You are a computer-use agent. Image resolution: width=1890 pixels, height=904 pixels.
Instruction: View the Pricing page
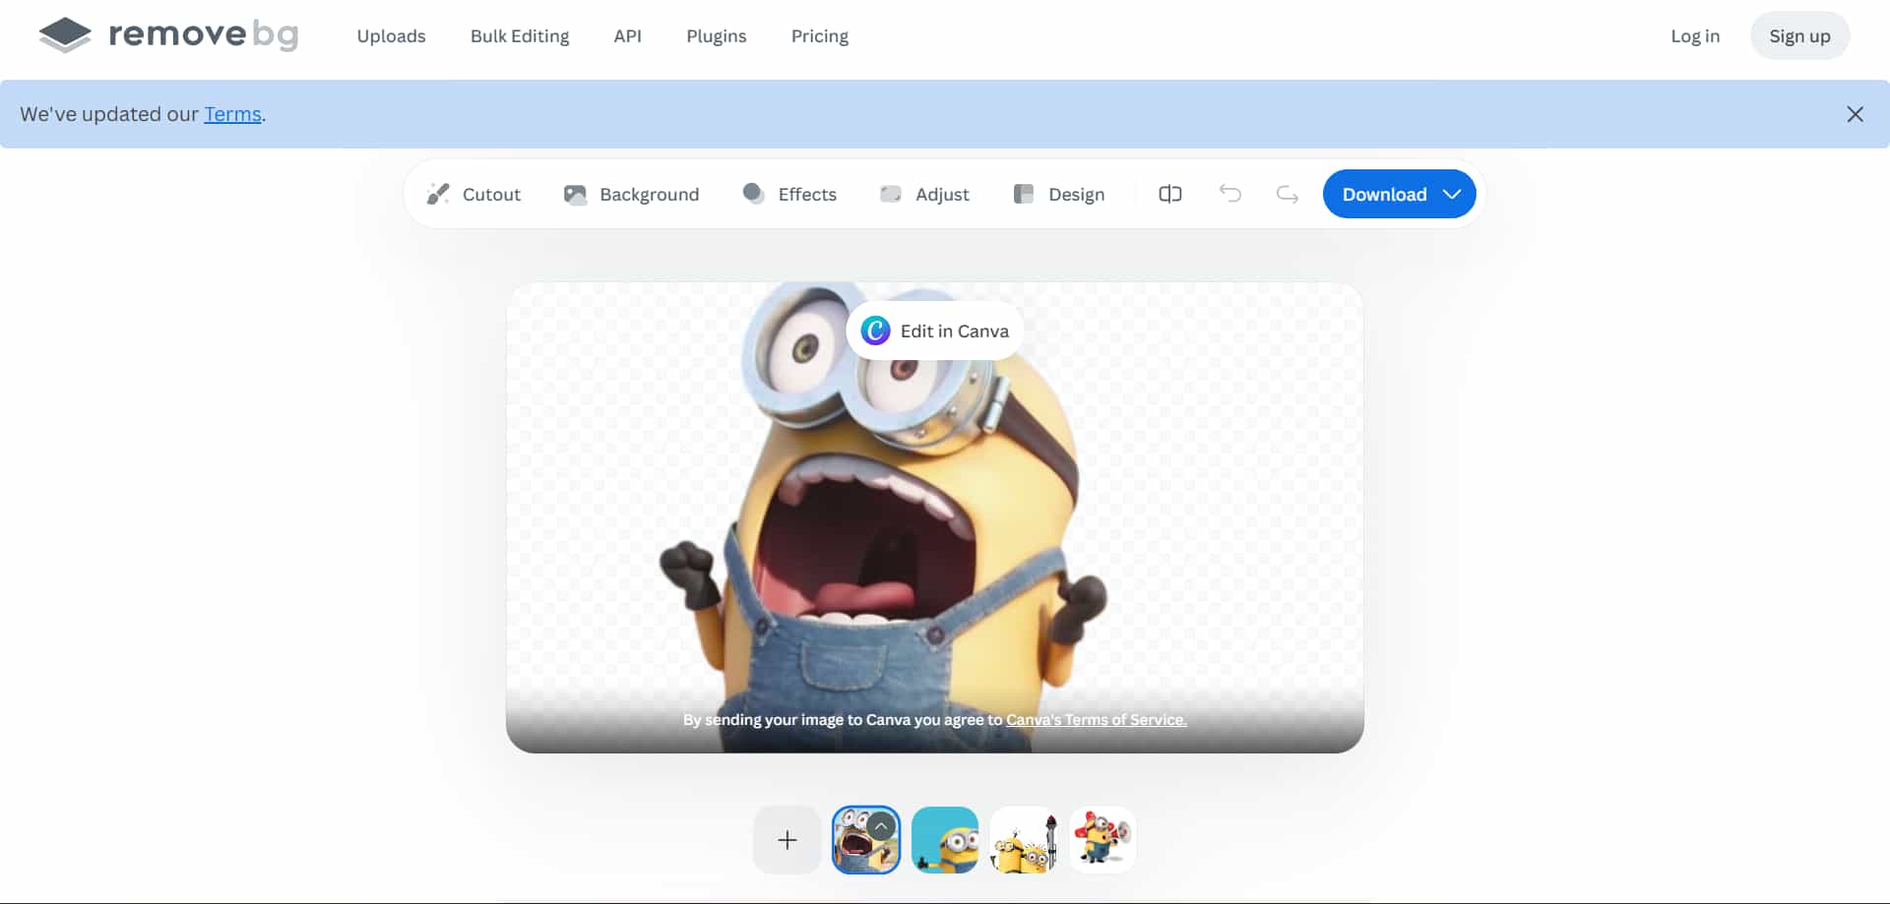[x=820, y=36]
